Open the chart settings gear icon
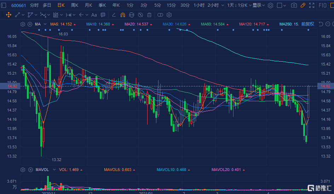 (270, 5)
